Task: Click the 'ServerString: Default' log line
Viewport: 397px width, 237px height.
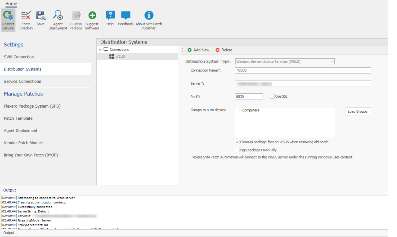Action: 25,212
